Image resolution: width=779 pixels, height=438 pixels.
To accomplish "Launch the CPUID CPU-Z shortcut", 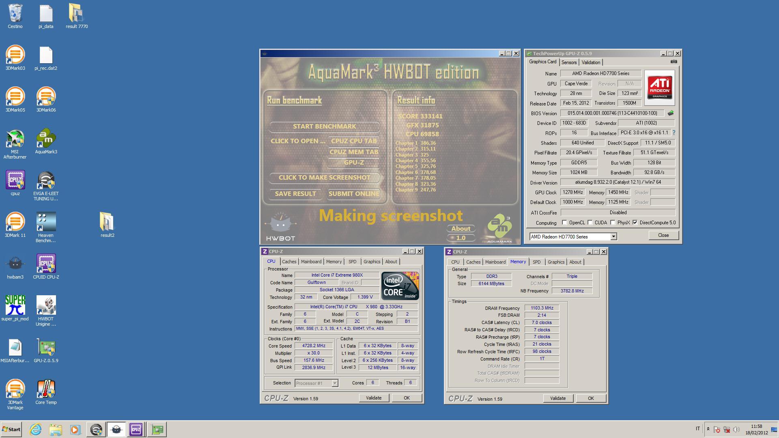I will (x=46, y=267).
